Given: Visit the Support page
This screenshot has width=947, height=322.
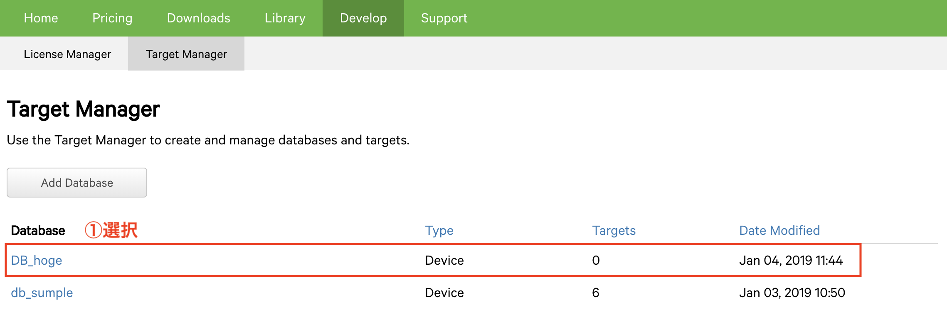Looking at the screenshot, I should coord(444,18).
